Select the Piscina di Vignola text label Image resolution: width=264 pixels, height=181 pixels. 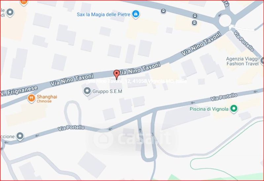209,109
